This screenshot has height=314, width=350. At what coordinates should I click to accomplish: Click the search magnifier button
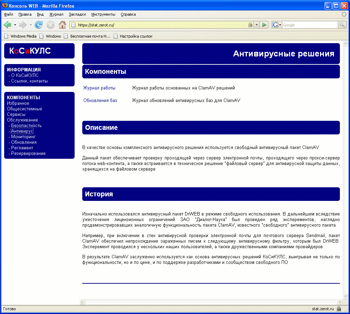[x=342, y=25]
